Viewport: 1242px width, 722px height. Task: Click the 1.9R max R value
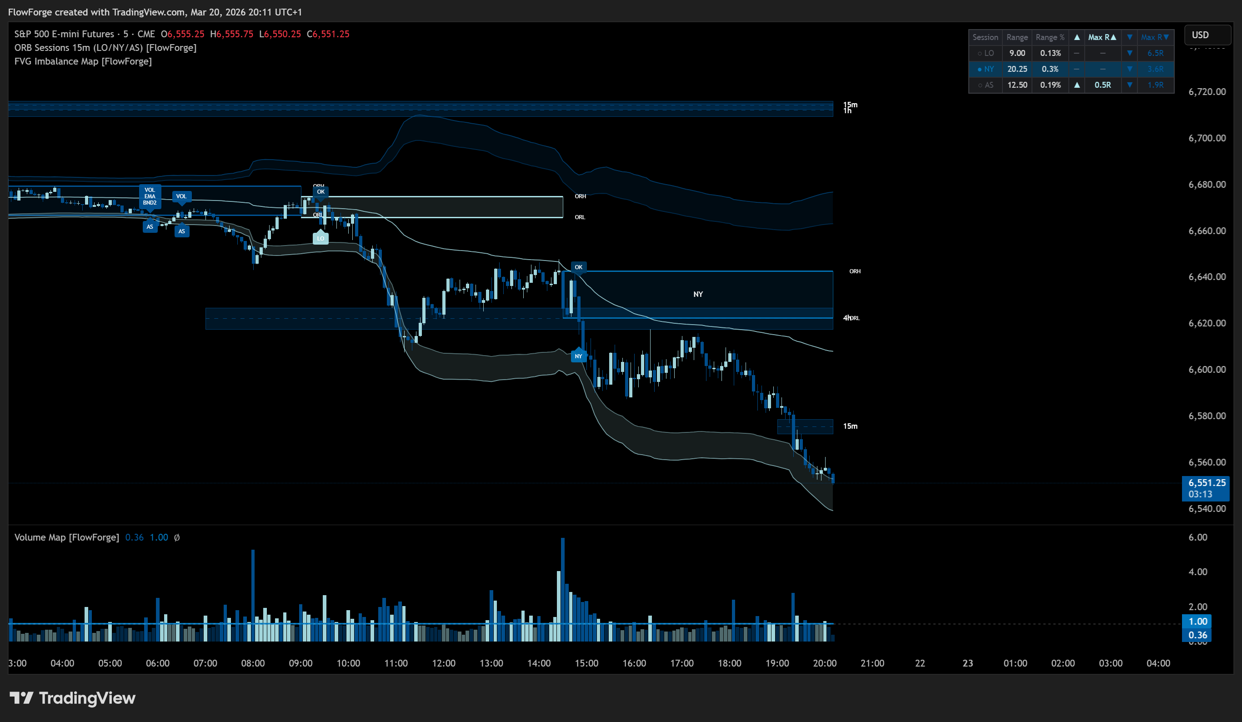[x=1155, y=85]
